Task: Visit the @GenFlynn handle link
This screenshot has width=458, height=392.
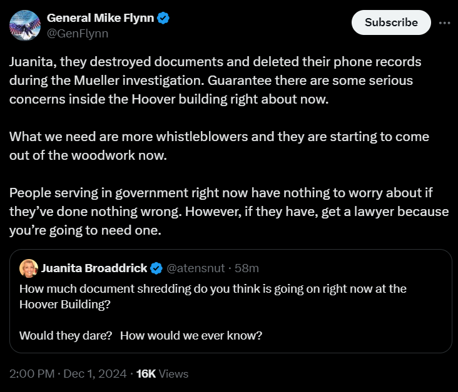Action: 78,34
